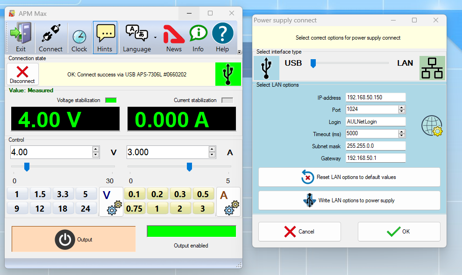Confirm with OK in Power supply connect dialog

tap(399, 232)
